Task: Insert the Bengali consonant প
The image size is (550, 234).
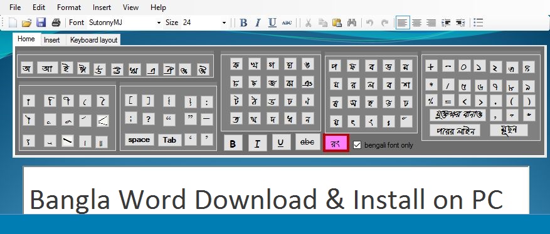Action: 335,66
